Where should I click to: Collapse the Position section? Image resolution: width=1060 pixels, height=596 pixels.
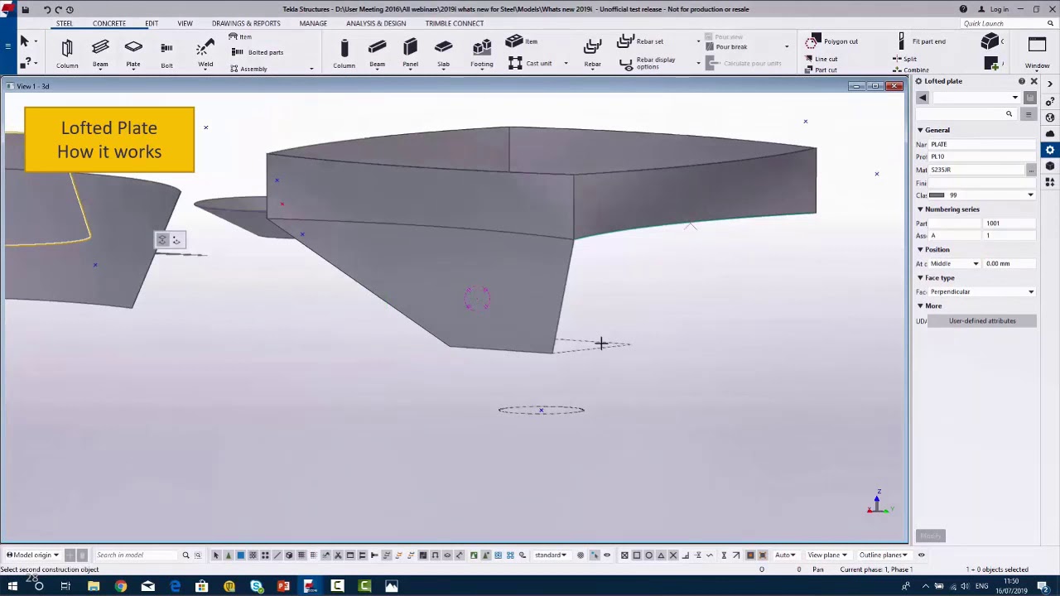pyautogui.click(x=920, y=249)
